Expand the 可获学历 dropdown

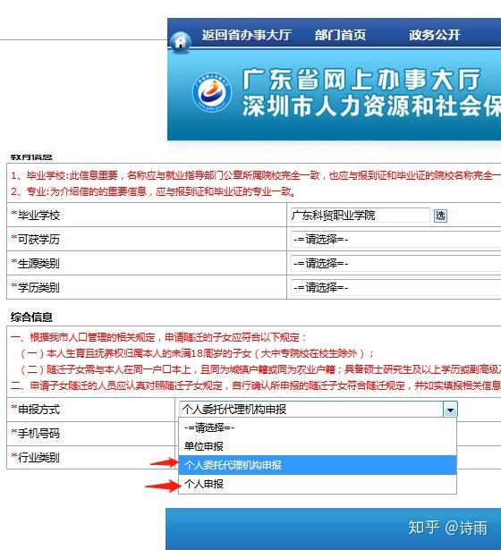pos(395,239)
